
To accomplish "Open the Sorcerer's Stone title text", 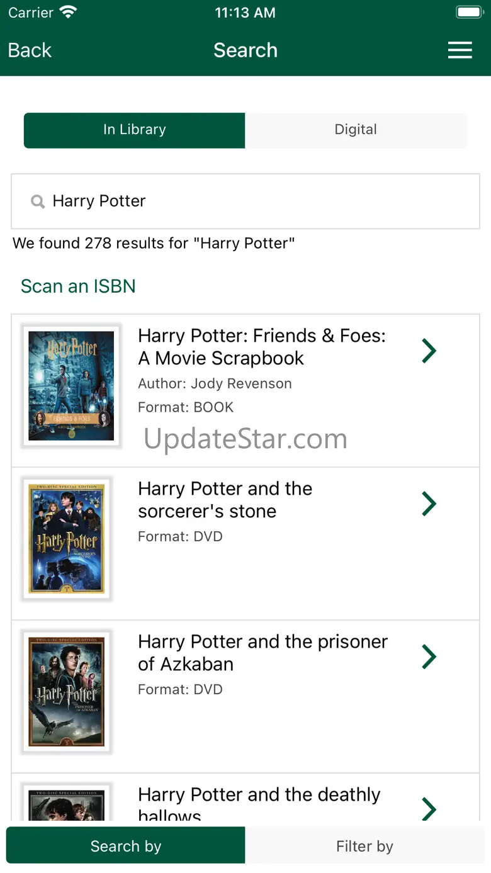I will tap(225, 500).
